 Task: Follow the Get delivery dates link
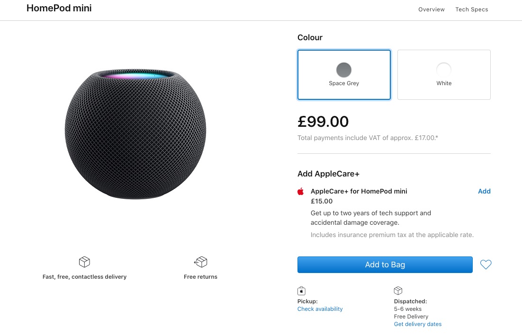(x=417, y=324)
